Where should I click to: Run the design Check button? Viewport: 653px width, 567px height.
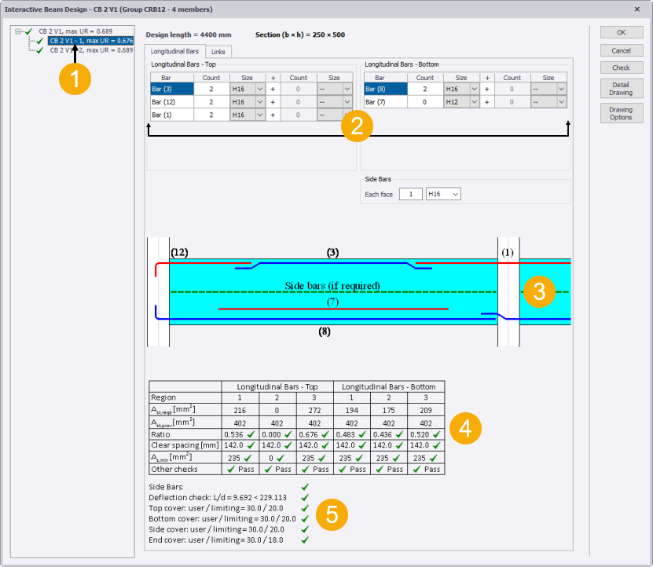tap(621, 68)
